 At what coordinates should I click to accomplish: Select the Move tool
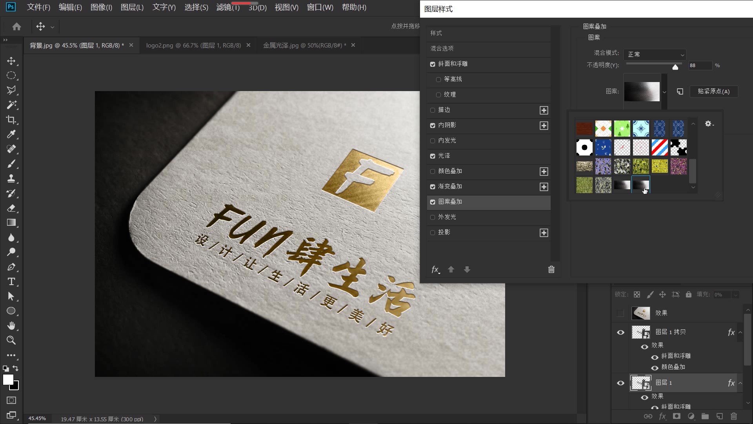(x=12, y=61)
